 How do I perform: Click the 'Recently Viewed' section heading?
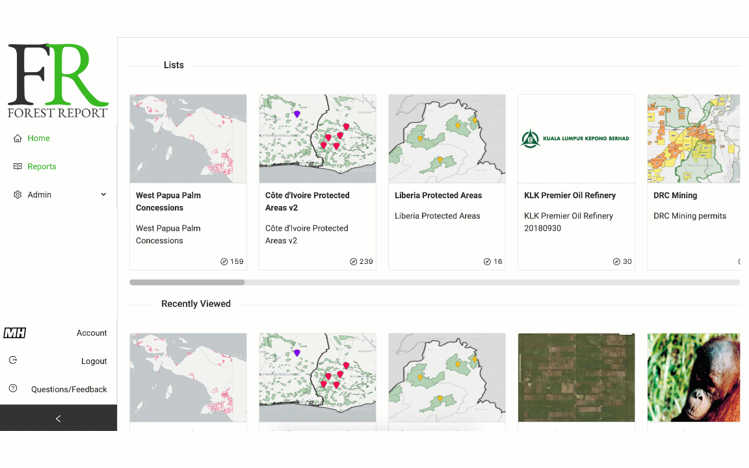pyautogui.click(x=196, y=304)
